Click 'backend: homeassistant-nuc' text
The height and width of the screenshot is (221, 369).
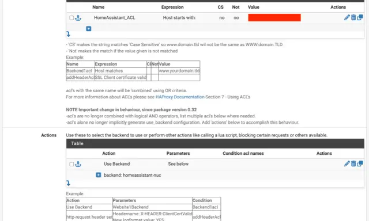(x=132, y=175)
